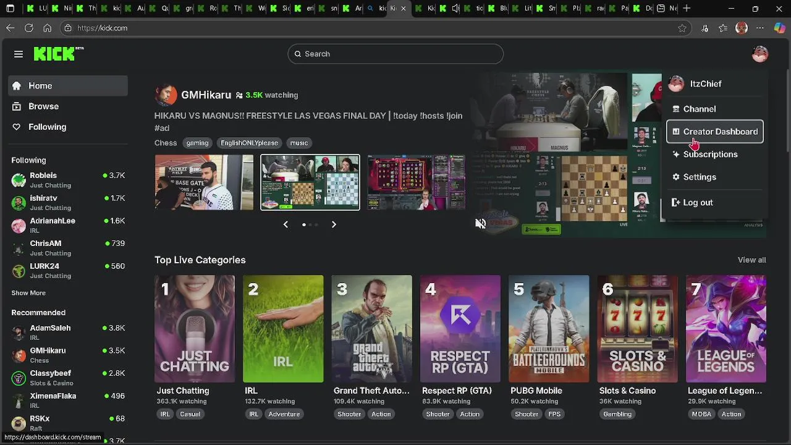Screen dimensions: 791x445
Task: Click FPS tag under PUBG Mobile
Action: click(554, 414)
